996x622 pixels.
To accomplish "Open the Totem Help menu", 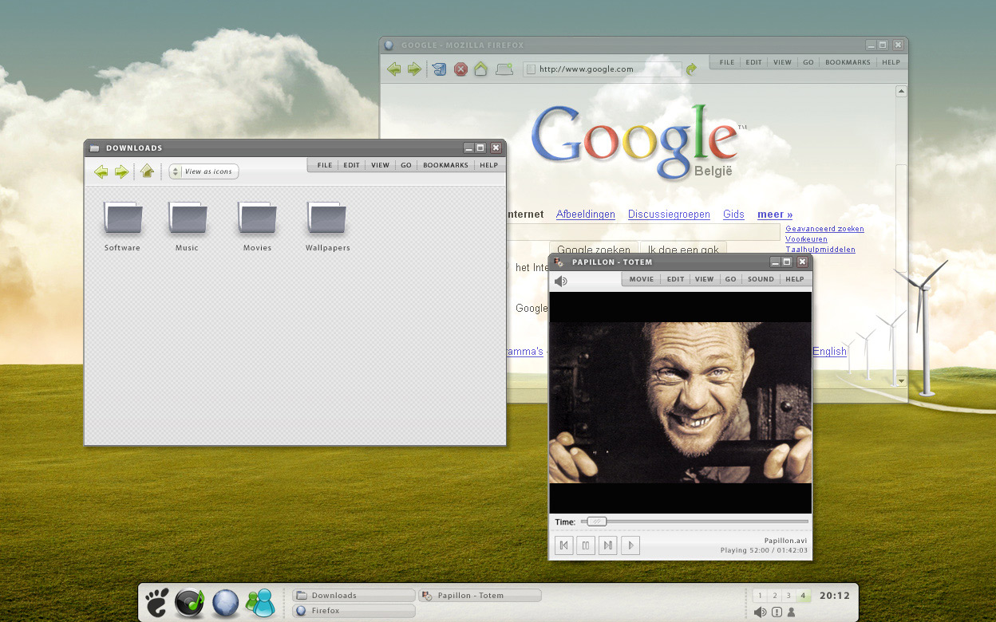I will (x=795, y=279).
